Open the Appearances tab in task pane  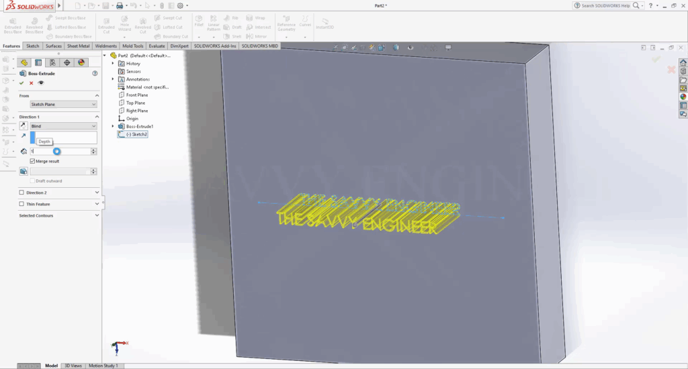coord(683,97)
